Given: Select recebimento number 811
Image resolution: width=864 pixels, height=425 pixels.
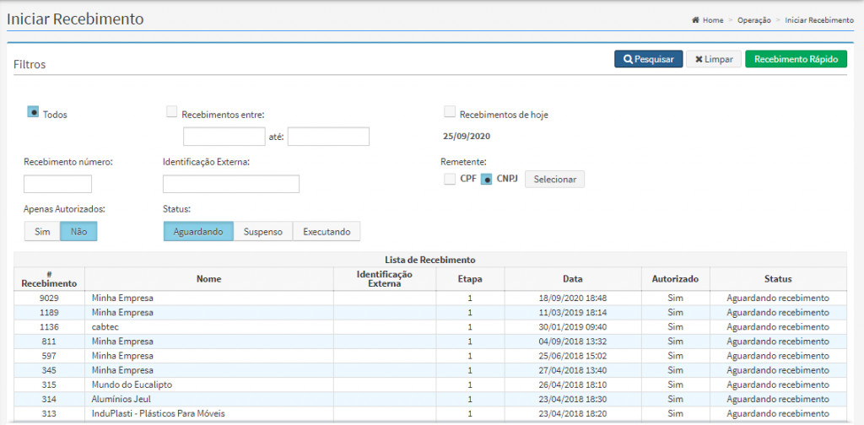Looking at the screenshot, I should click(x=49, y=341).
